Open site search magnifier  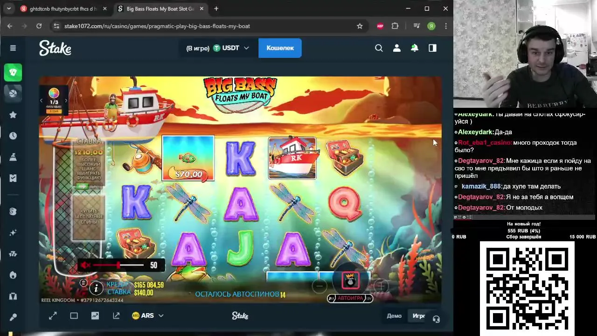click(379, 48)
